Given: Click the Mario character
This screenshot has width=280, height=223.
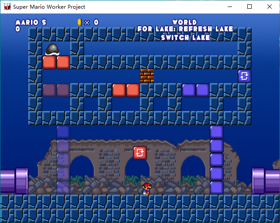Looking at the screenshot, I should click(x=147, y=189).
